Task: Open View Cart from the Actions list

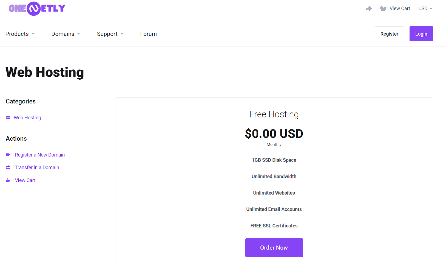Action: [25, 180]
